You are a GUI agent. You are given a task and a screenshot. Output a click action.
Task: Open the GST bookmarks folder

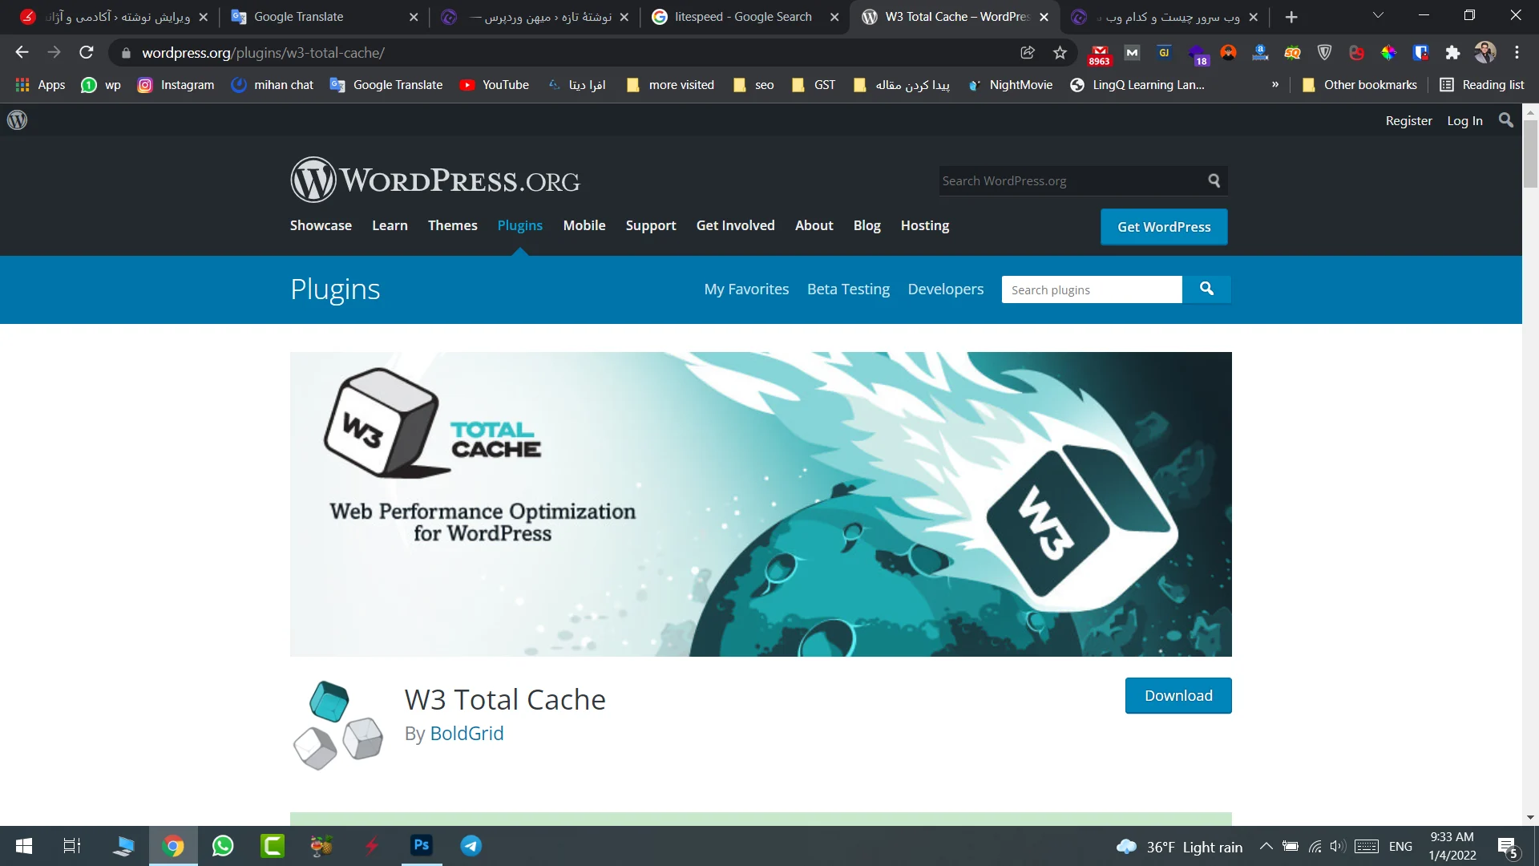(814, 85)
